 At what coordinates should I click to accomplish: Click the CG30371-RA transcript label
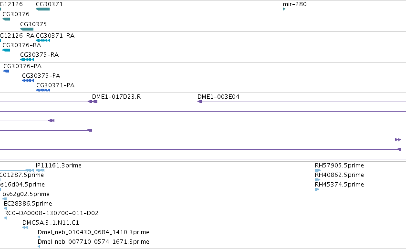55,35
